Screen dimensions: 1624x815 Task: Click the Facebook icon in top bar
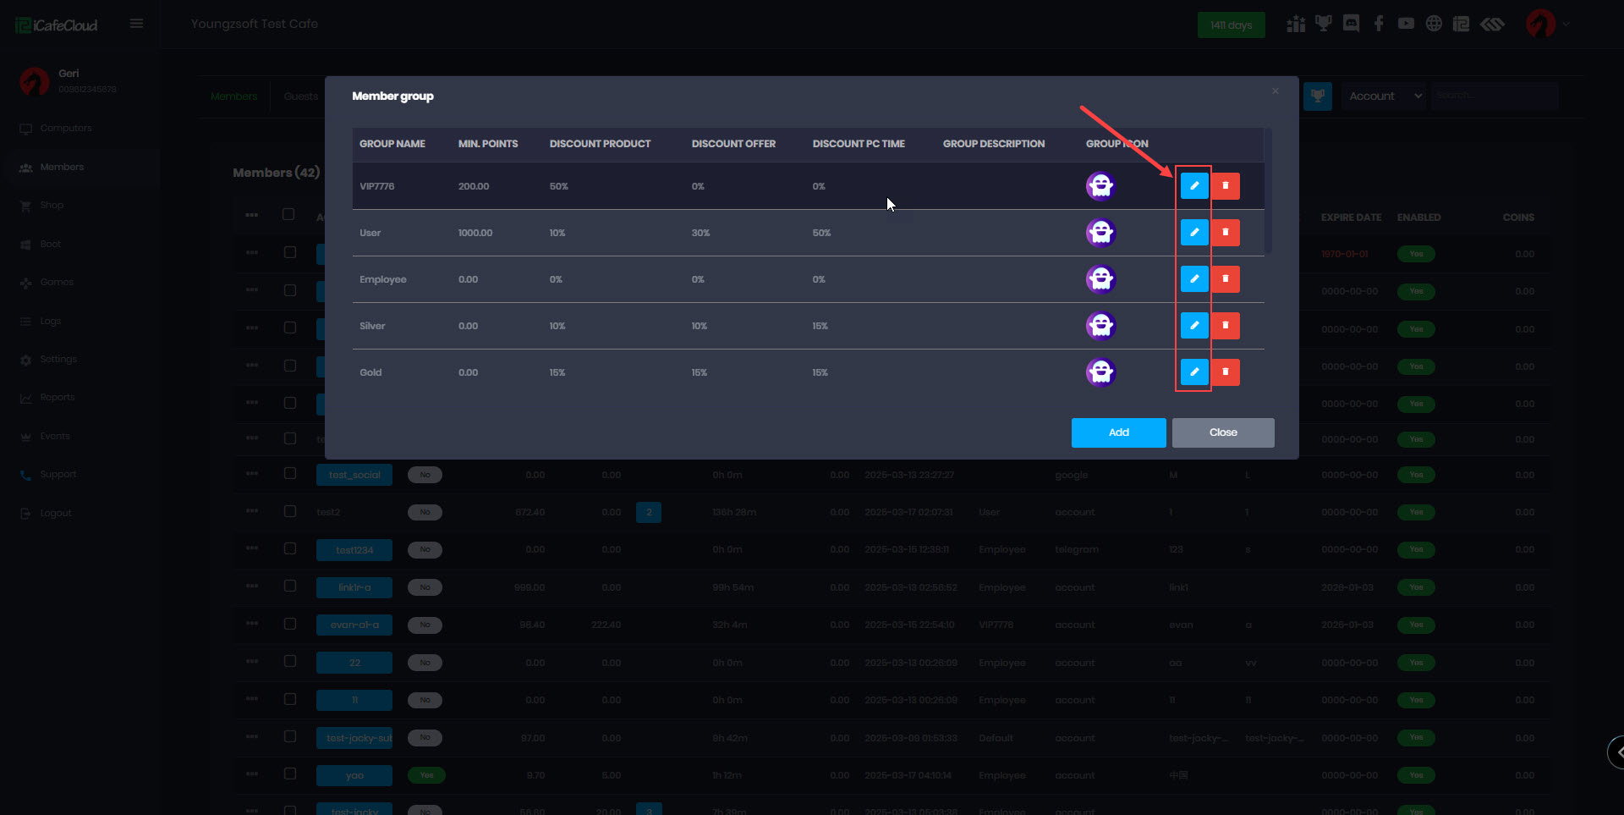1379,24
